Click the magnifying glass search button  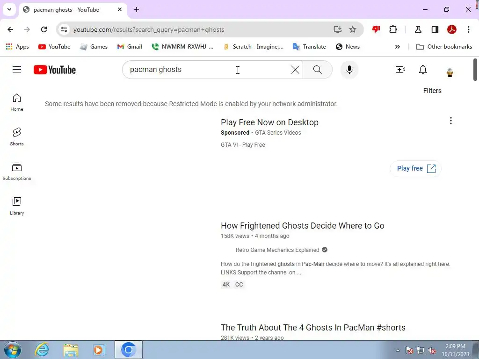318,70
